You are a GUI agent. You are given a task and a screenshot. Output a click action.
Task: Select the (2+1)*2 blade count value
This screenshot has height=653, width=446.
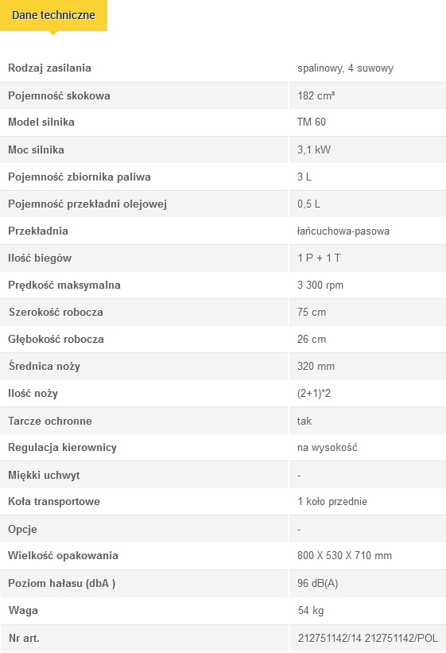(314, 394)
